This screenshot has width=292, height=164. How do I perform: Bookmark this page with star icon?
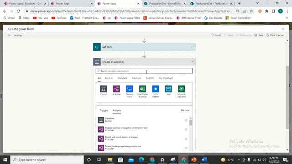click(251, 11)
